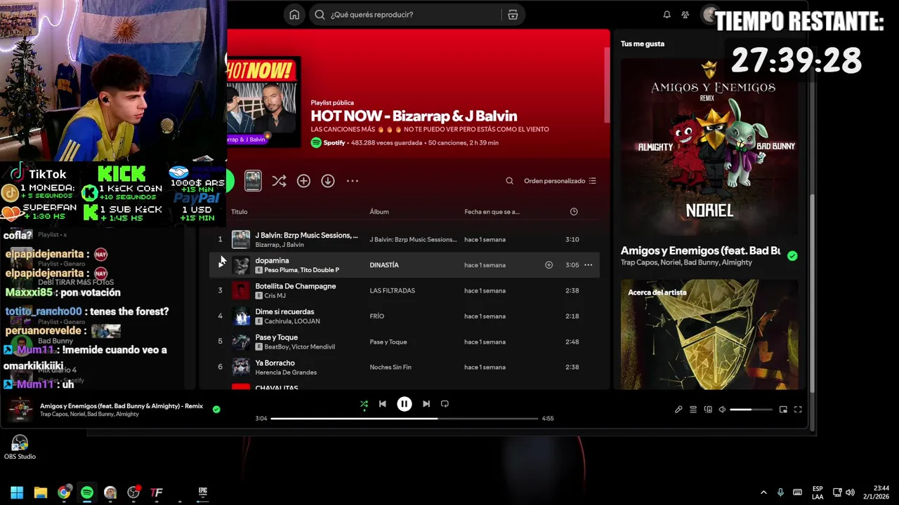Open the 'DINASTÍA' album link

(x=384, y=265)
